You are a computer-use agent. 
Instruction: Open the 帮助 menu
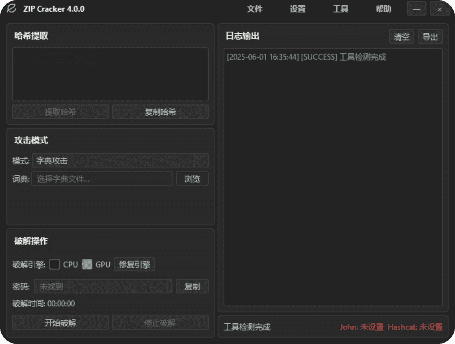click(x=383, y=9)
